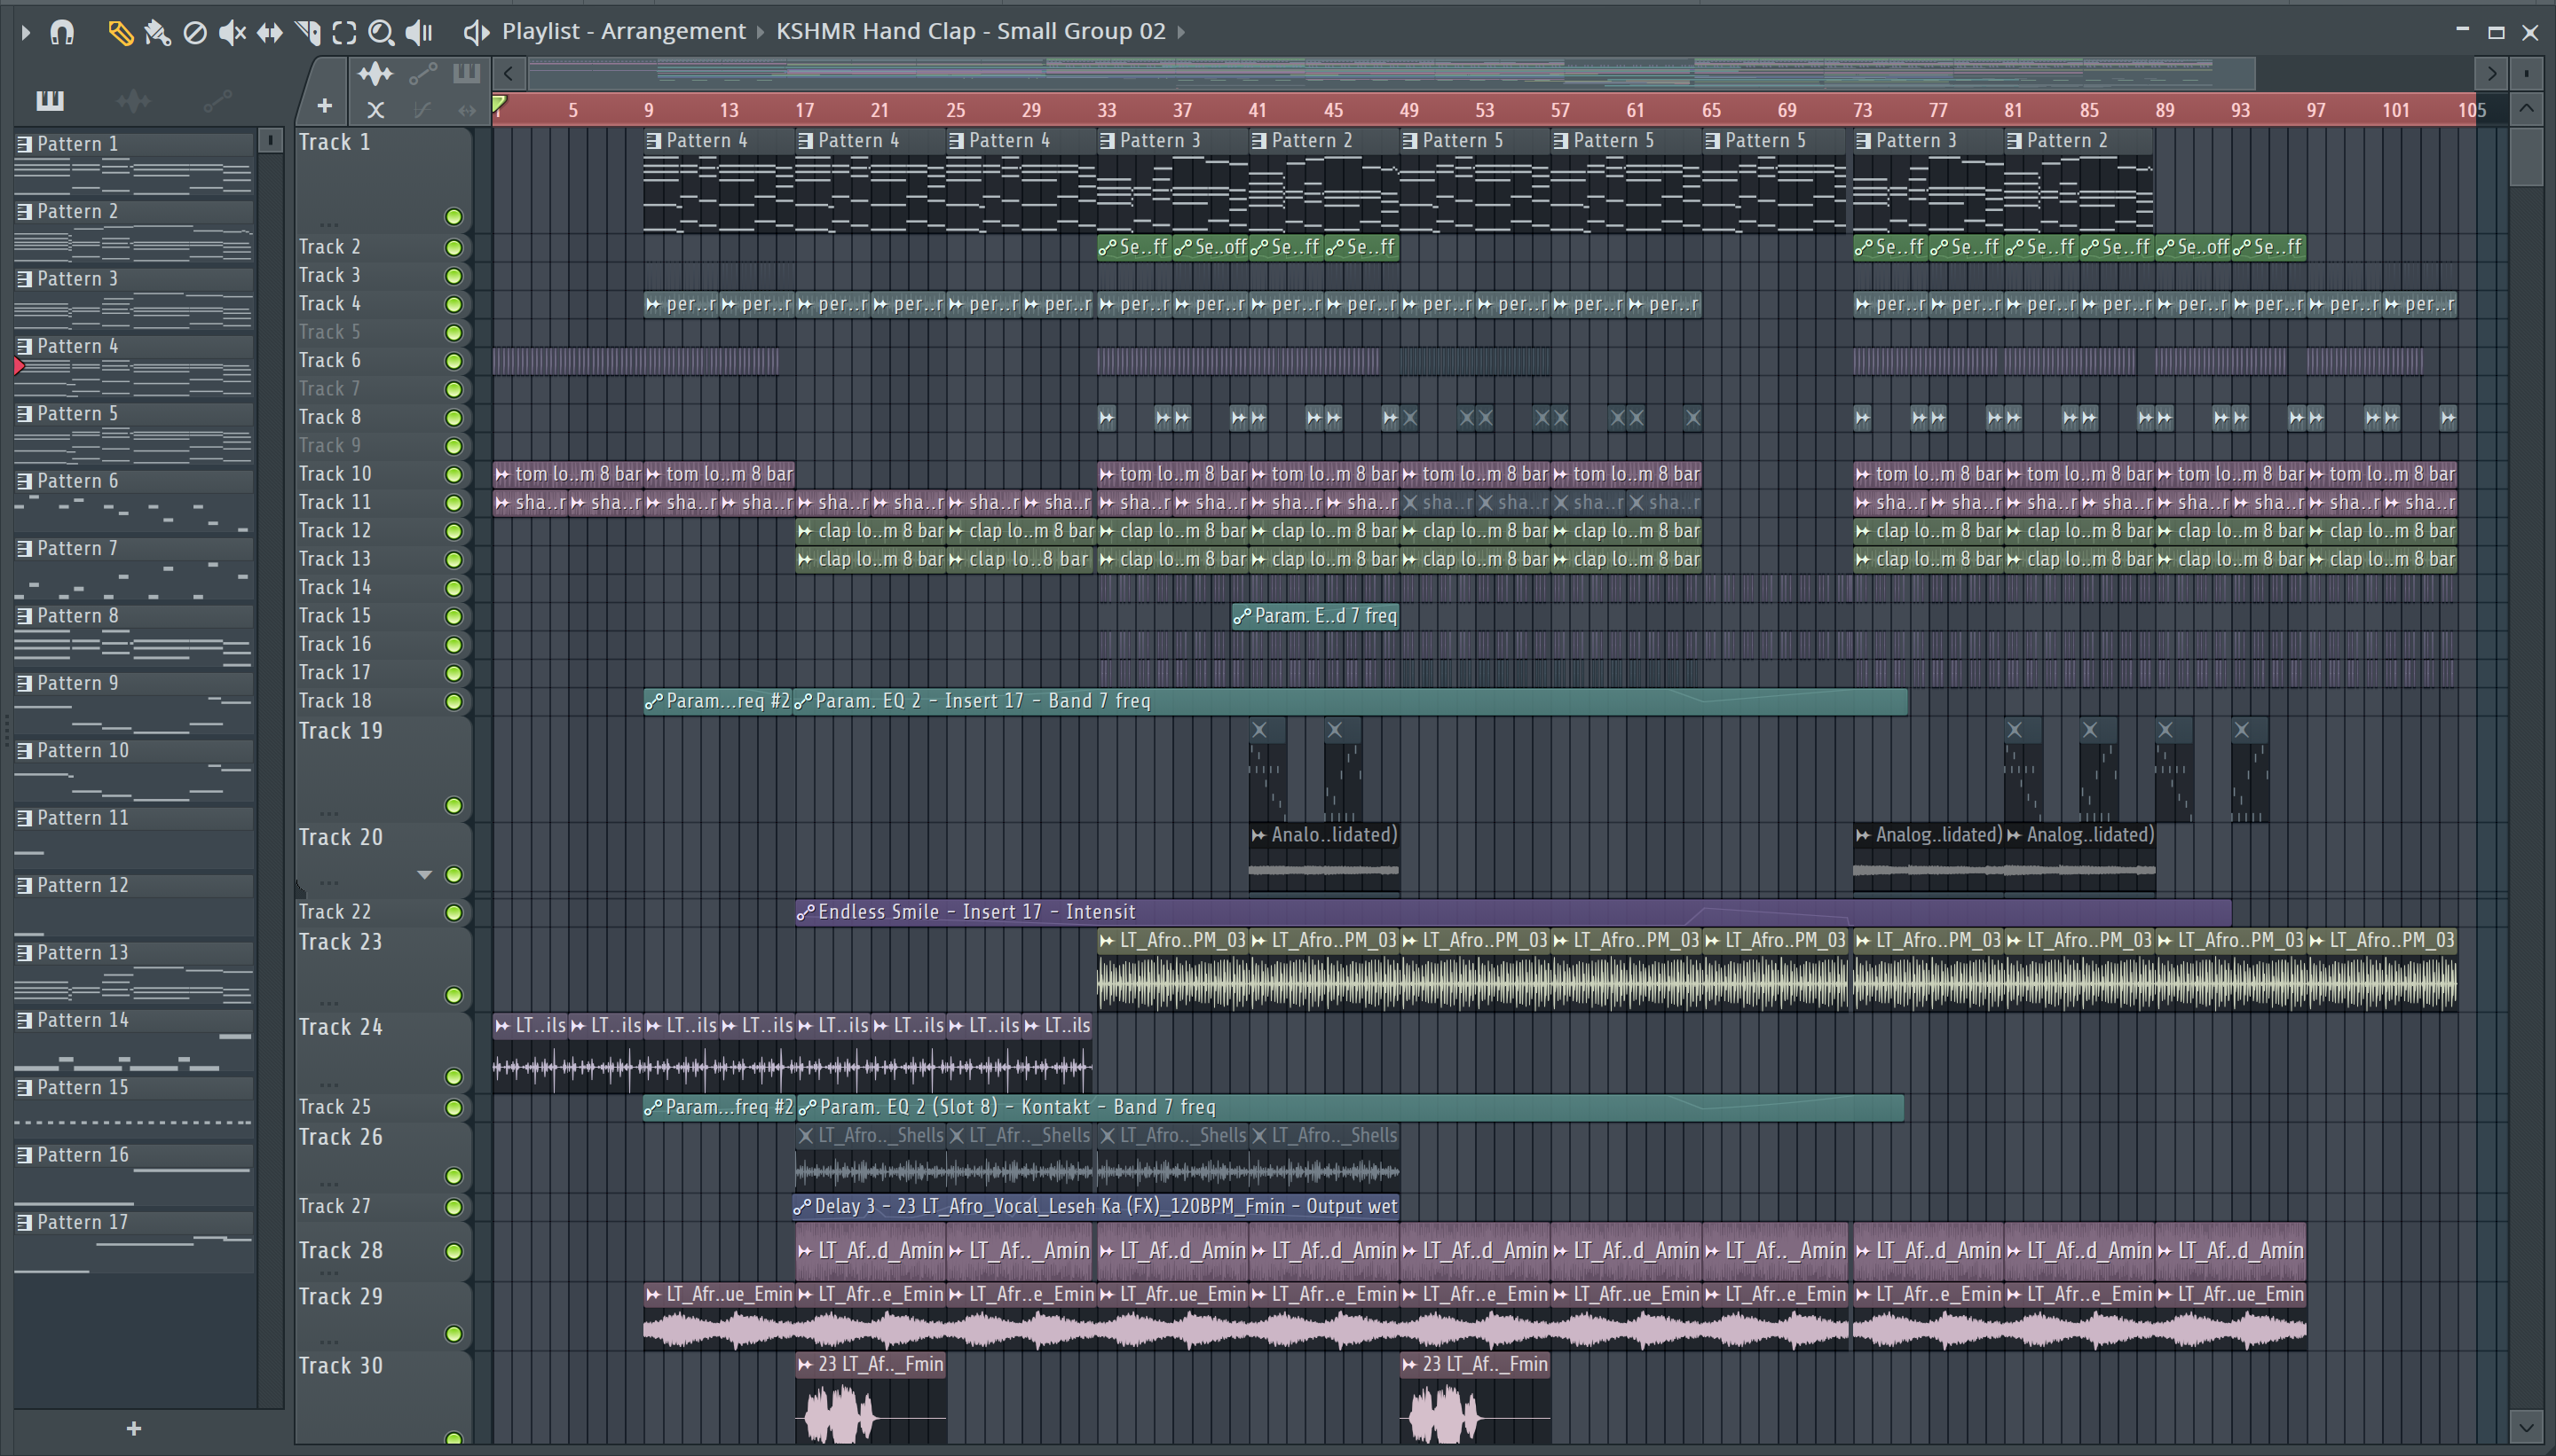Screen dimensions: 2556x1456
Task: Expand Track 20 group dropdown arrow
Action: pos(424,875)
